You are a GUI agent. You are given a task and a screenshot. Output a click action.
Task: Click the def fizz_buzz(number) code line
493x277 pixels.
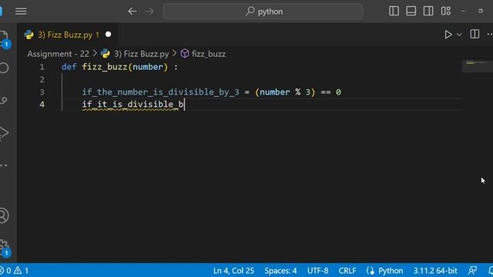tap(119, 67)
